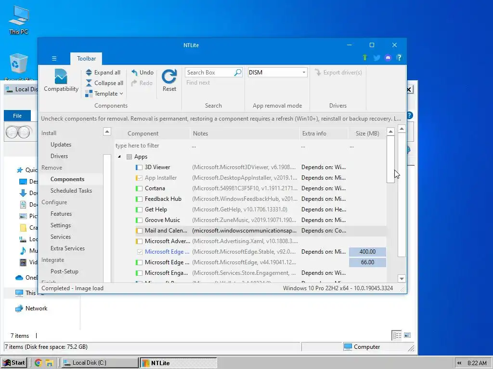Open the Updates page in sidebar
Screen dimensions: 493x369
click(x=61, y=145)
